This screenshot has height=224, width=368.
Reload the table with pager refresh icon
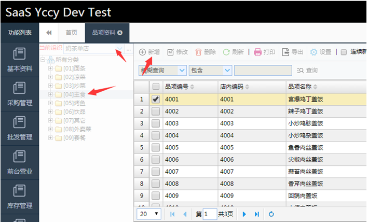point(271,214)
